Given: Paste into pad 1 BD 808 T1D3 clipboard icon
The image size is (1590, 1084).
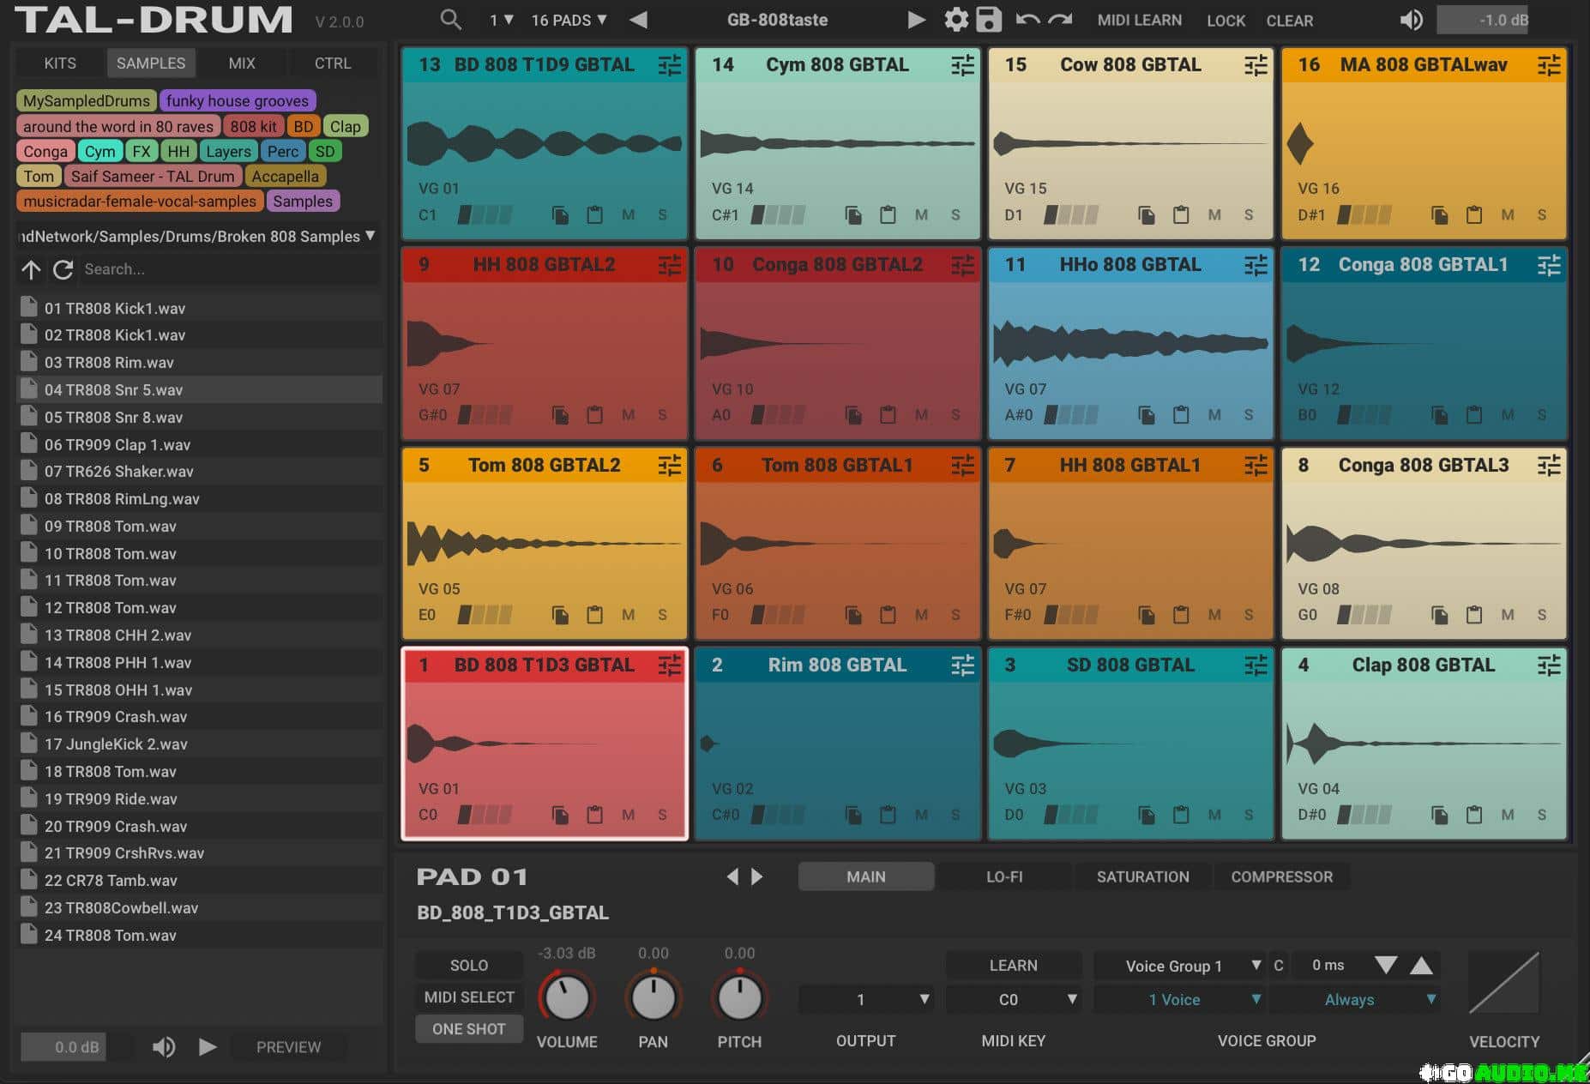Looking at the screenshot, I should pyautogui.click(x=594, y=815).
